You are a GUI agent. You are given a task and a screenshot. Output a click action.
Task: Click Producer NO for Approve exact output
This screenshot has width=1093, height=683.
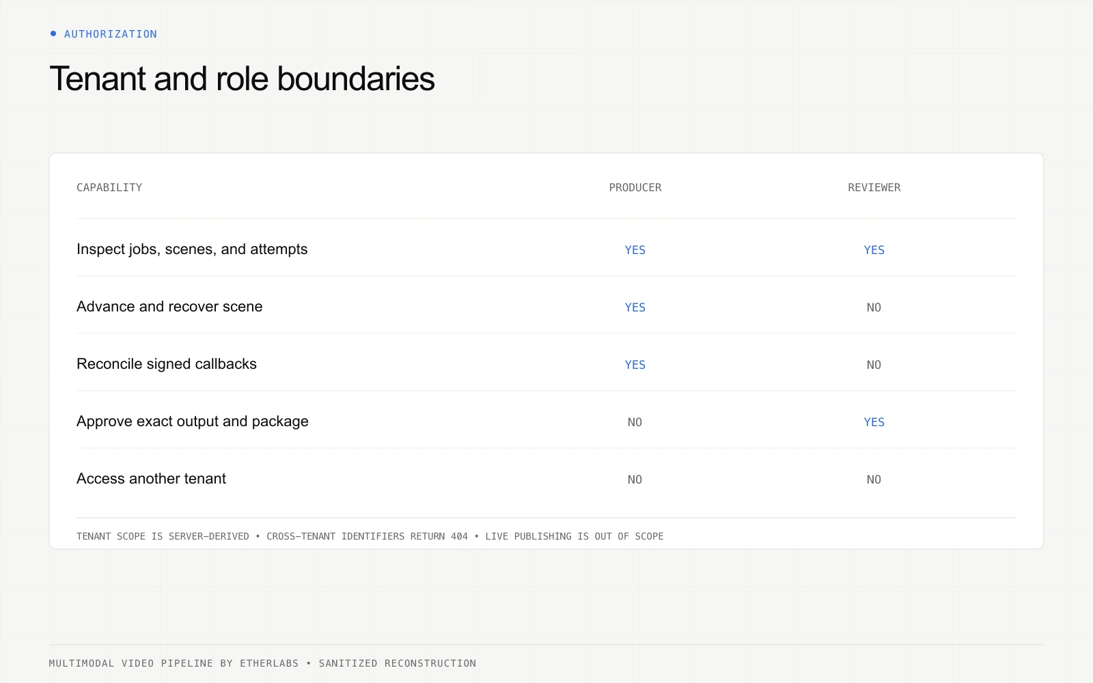(635, 422)
